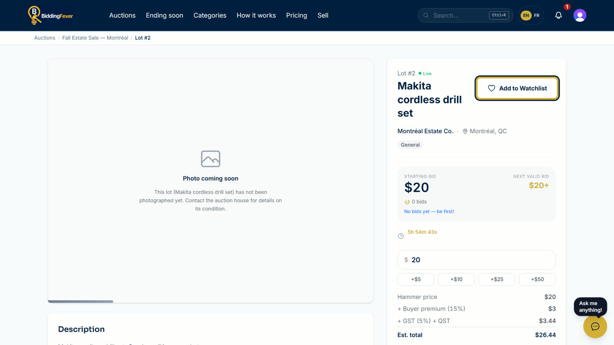This screenshot has width=614, height=345.
Task: Click the Next valid bid $20+ value
Action: click(539, 185)
